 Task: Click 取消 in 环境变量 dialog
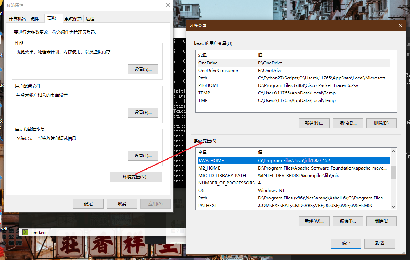click(x=380, y=244)
